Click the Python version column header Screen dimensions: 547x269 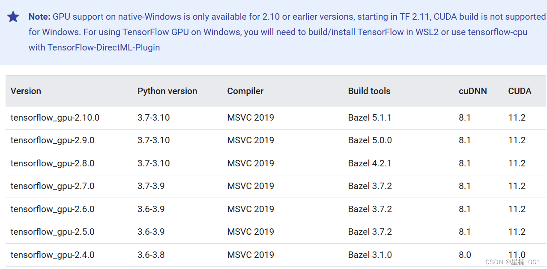(167, 91)
